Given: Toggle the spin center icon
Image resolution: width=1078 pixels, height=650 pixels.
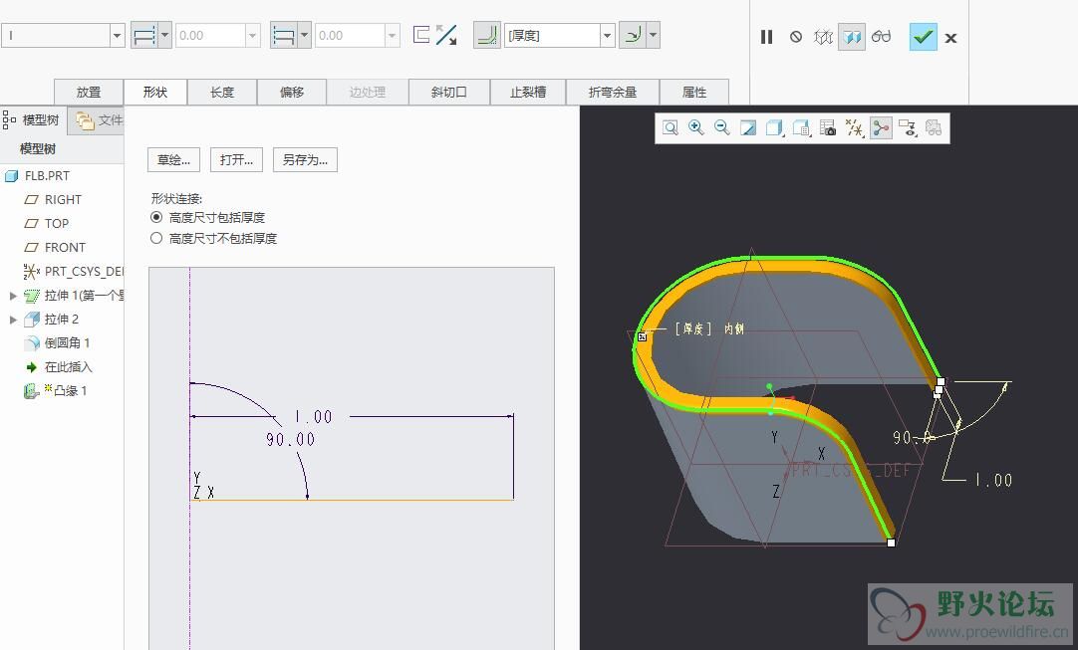Looking at the screenshot, I should tap(881, 127).
